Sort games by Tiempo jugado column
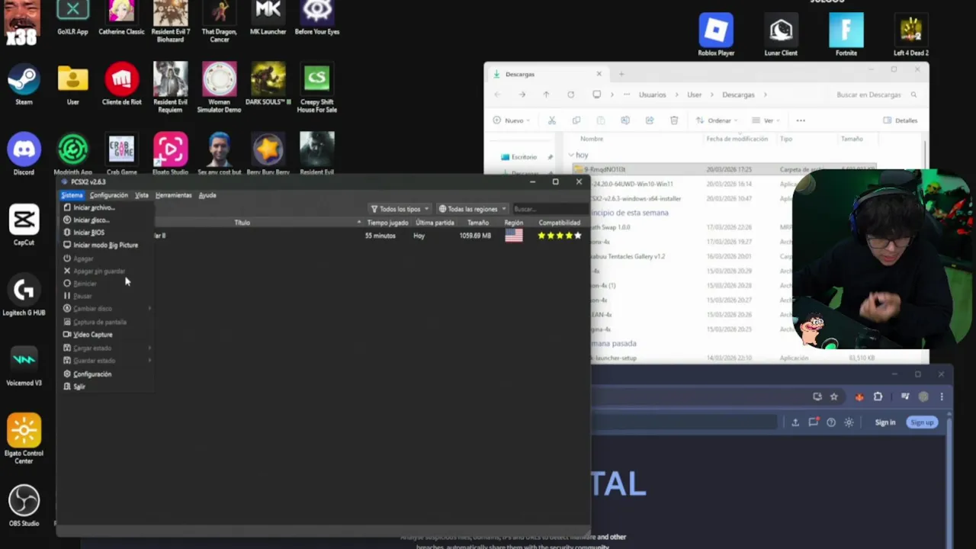The height and width of the screenshot is (549, 976). point(387,223)
